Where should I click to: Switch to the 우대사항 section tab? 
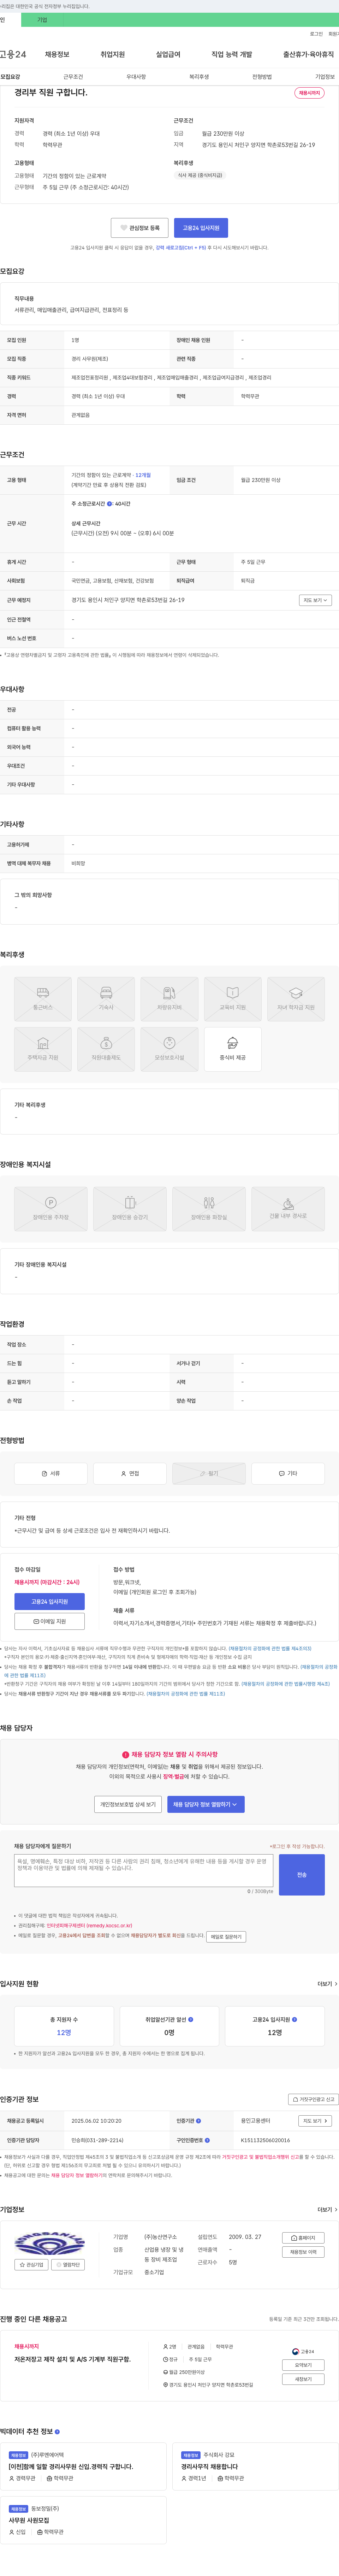click(x=136, y=77)
